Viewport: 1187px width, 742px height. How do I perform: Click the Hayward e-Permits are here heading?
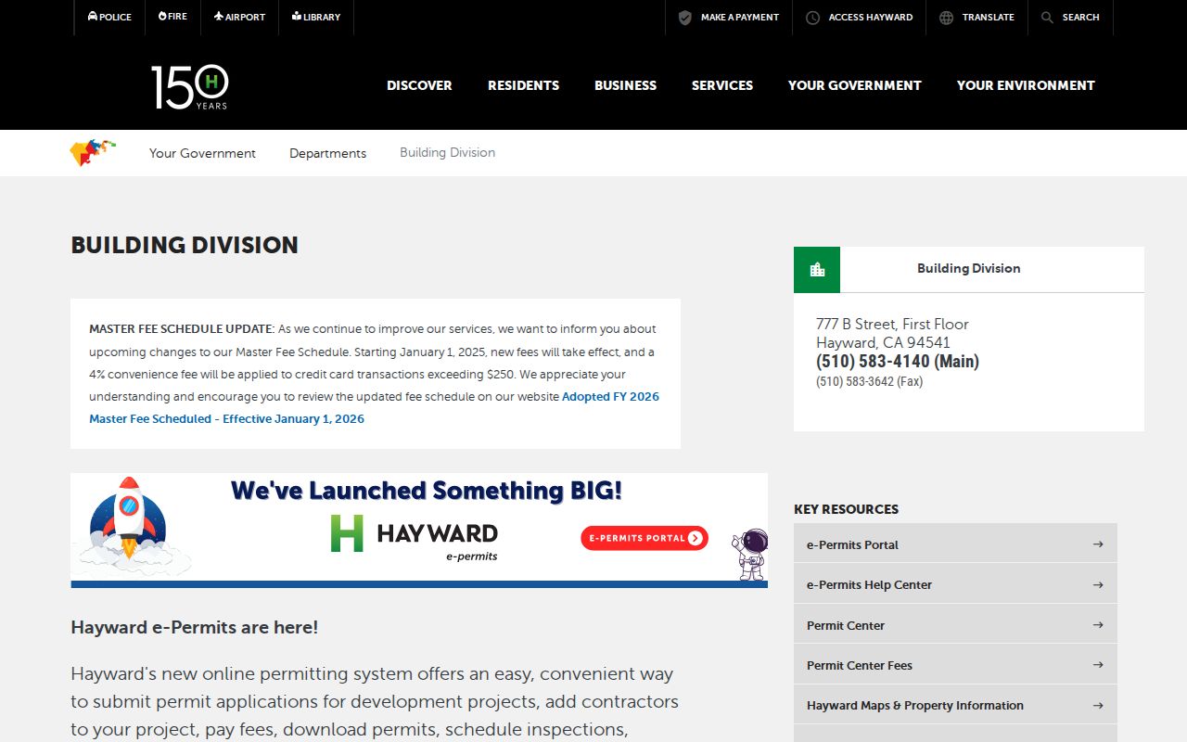point(195,627)
